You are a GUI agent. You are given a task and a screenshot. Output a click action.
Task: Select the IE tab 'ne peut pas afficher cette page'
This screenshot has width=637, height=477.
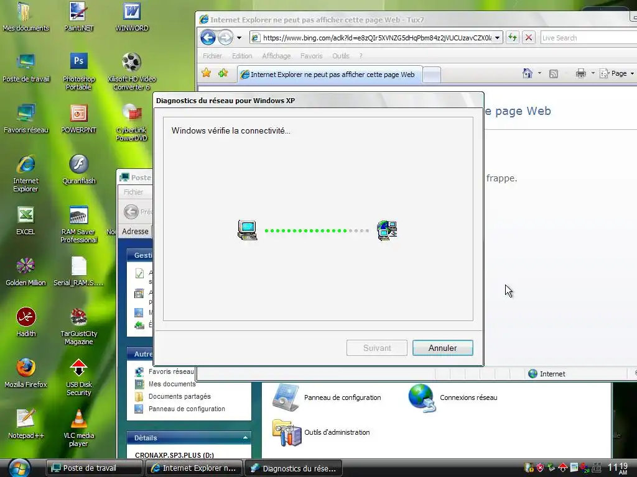[x=329, y=75]
